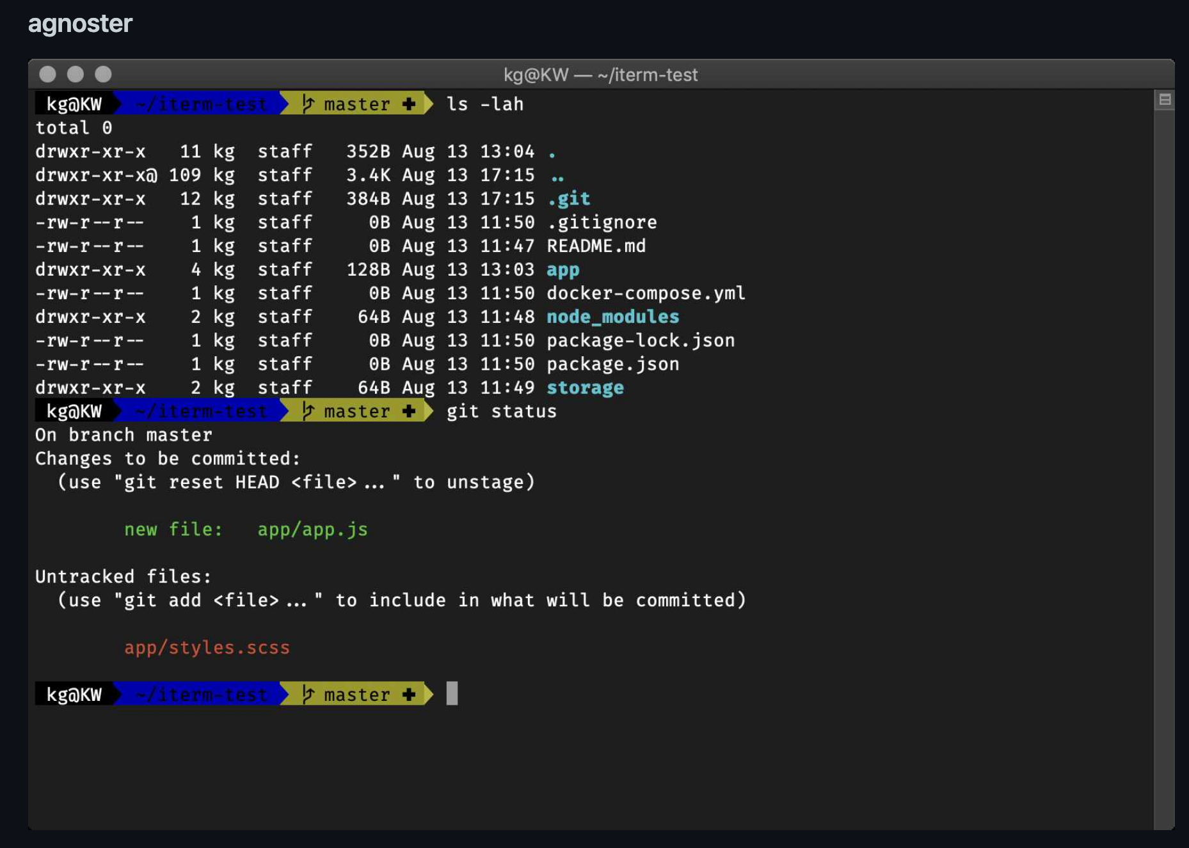
Task: Select the staged file app/app.js
Action: (312, 530)
